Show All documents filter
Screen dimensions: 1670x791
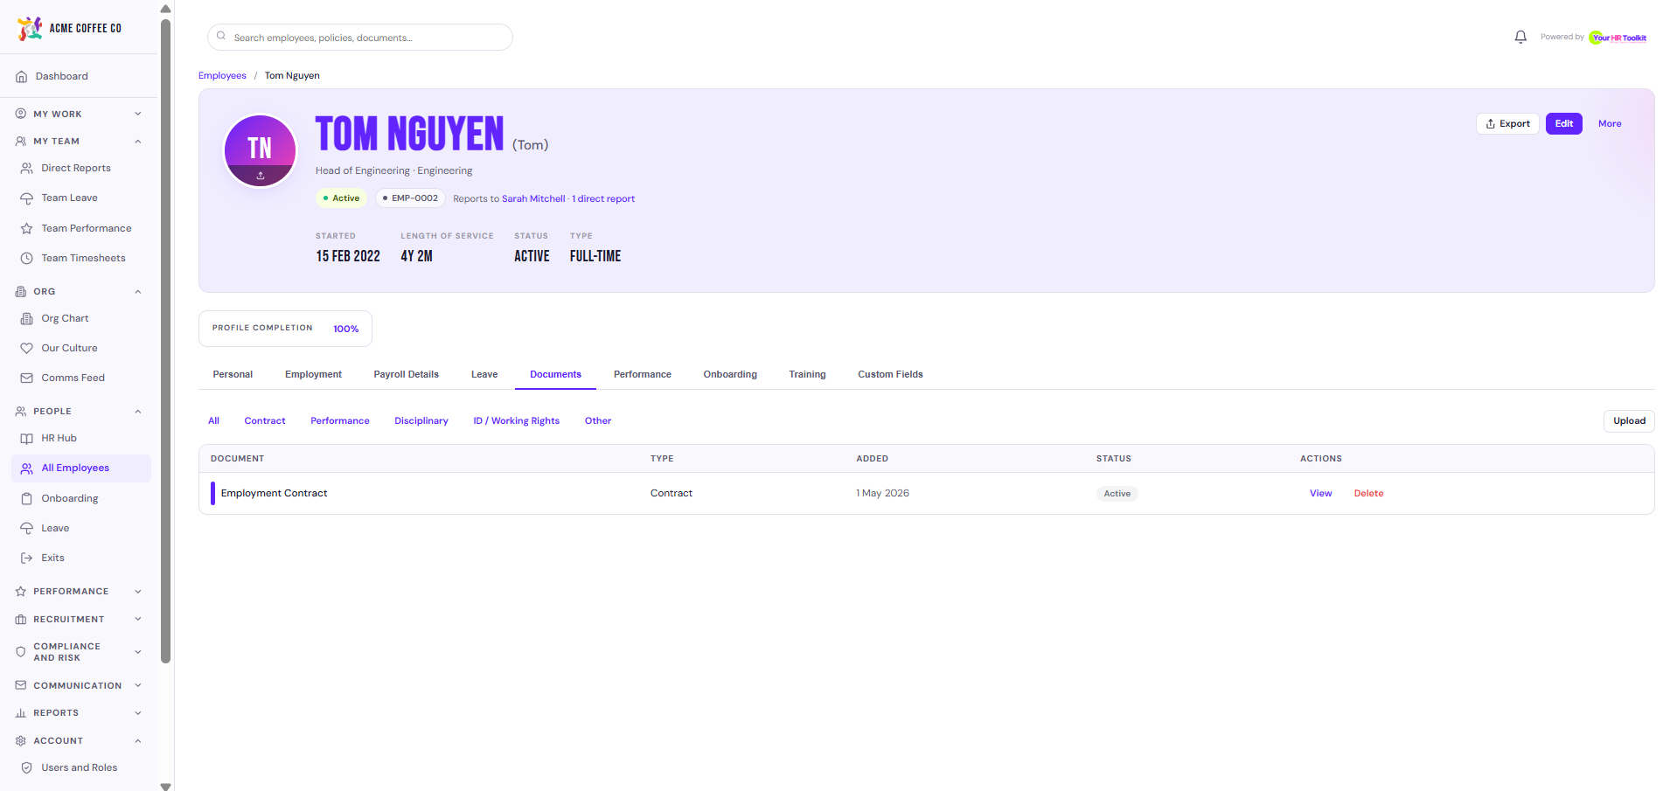pos(213,420)
